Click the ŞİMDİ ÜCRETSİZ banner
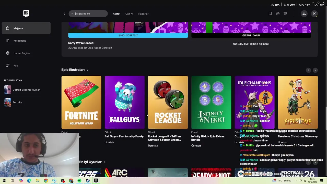This screenshot has height=184, width=327. 128,35
